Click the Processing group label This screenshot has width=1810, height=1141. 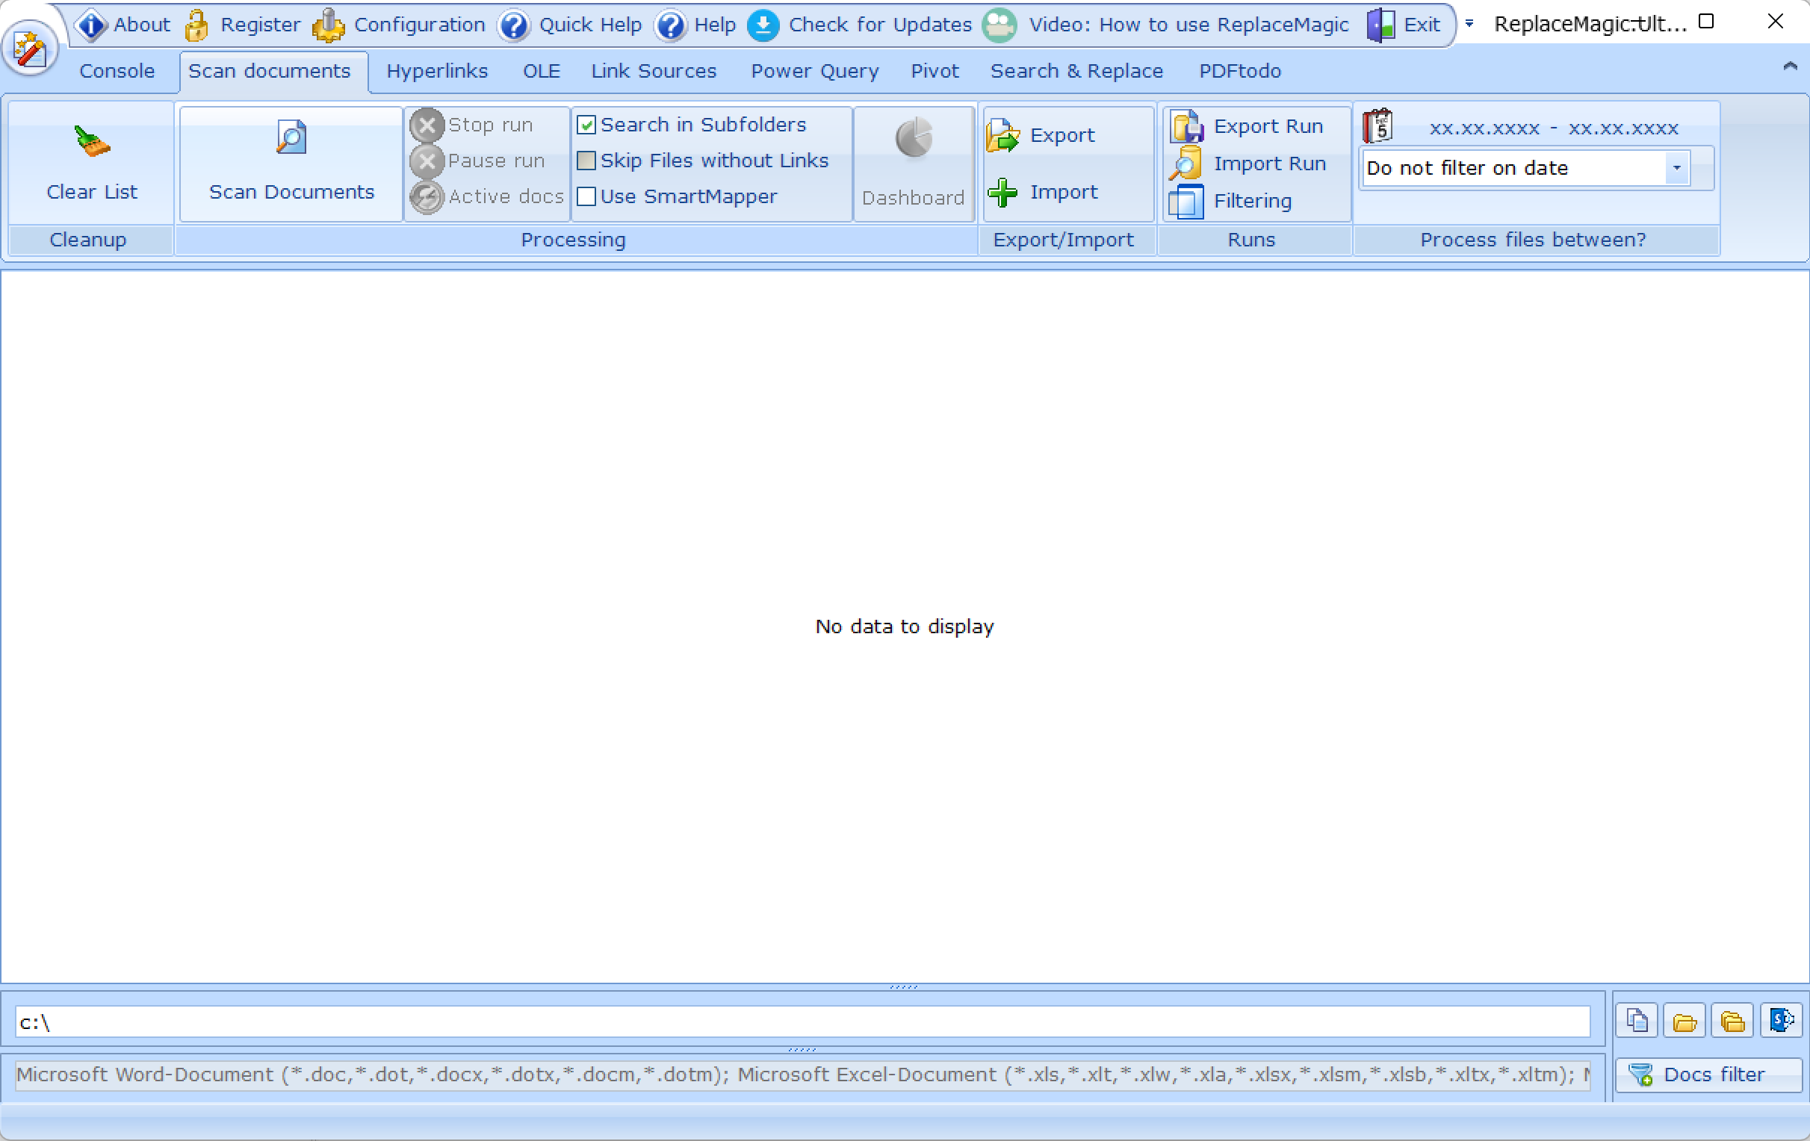click(x=573, y=240)
